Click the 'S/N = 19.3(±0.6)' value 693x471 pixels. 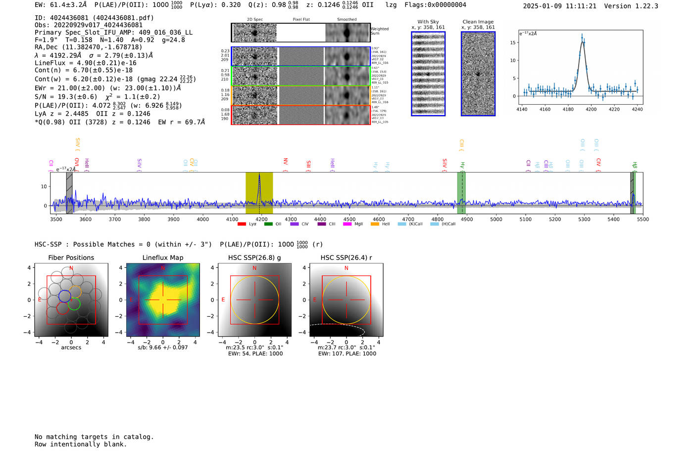click(x=66, y=97)
